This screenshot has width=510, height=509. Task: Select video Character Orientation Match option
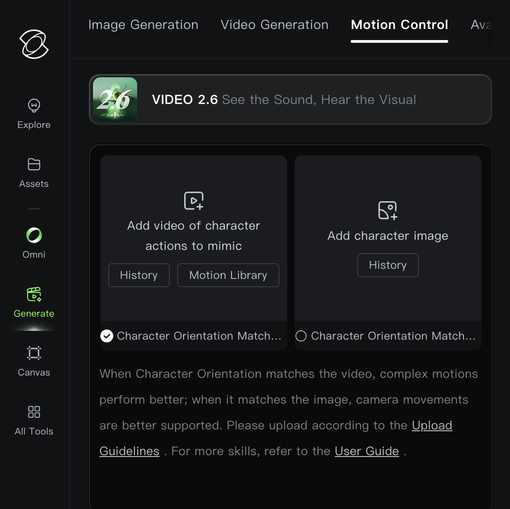[x=107, y=336]
